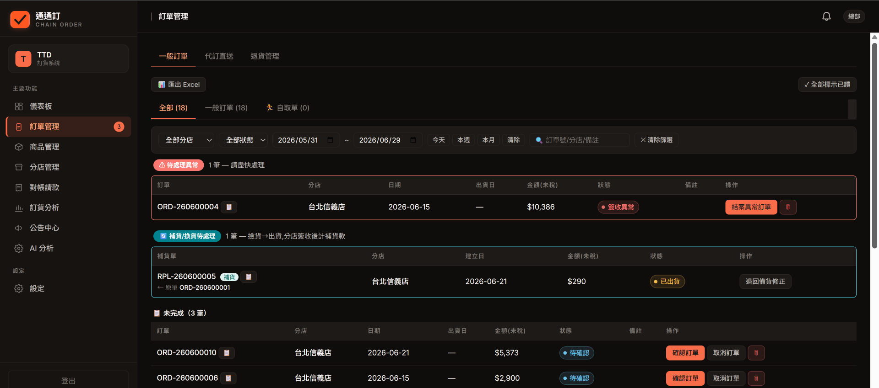Image resolution: width=879 pixels, height=388 pixels.
Task: Open 設定 settings page in sidebar
Action: [x=69, y=288]
